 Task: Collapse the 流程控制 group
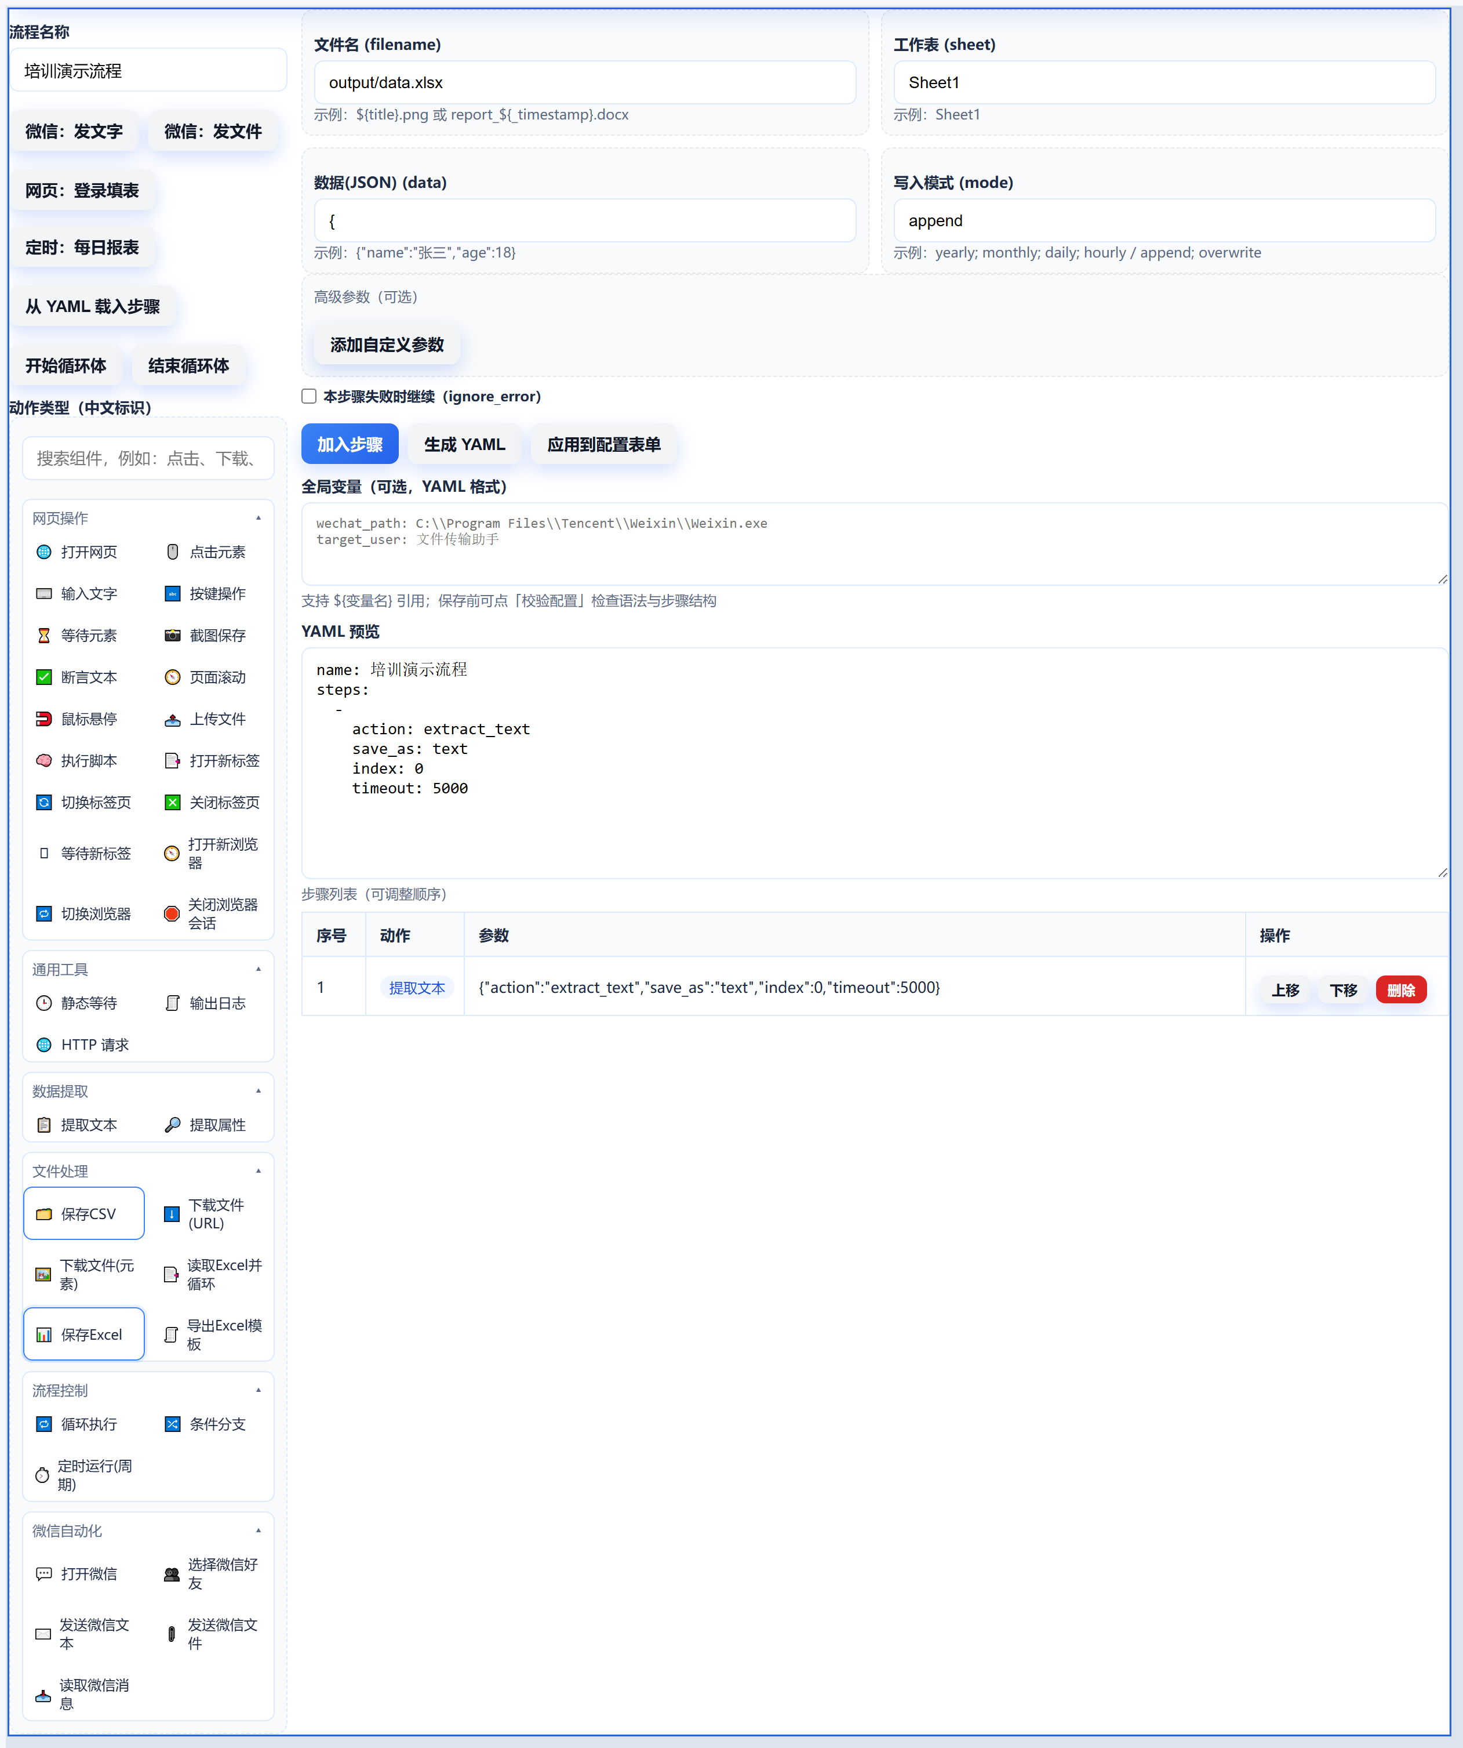coord(259,1389)
